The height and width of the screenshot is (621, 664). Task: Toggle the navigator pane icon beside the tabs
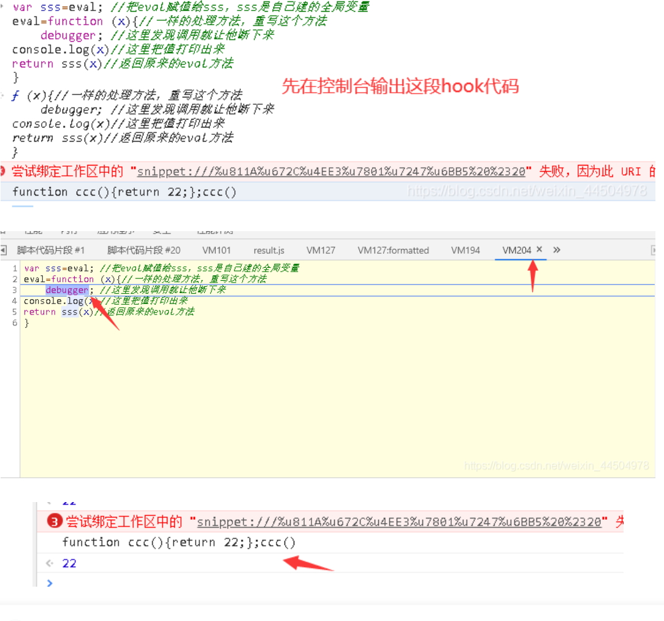(x=4, y=250)
